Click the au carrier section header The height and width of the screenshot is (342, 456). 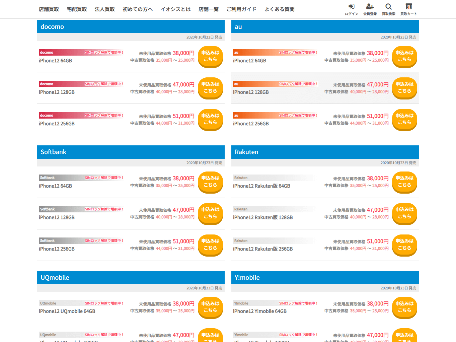(325, 27)
